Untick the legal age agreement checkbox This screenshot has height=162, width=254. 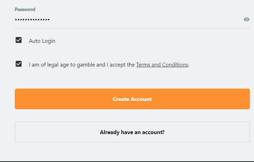(19, 64)
